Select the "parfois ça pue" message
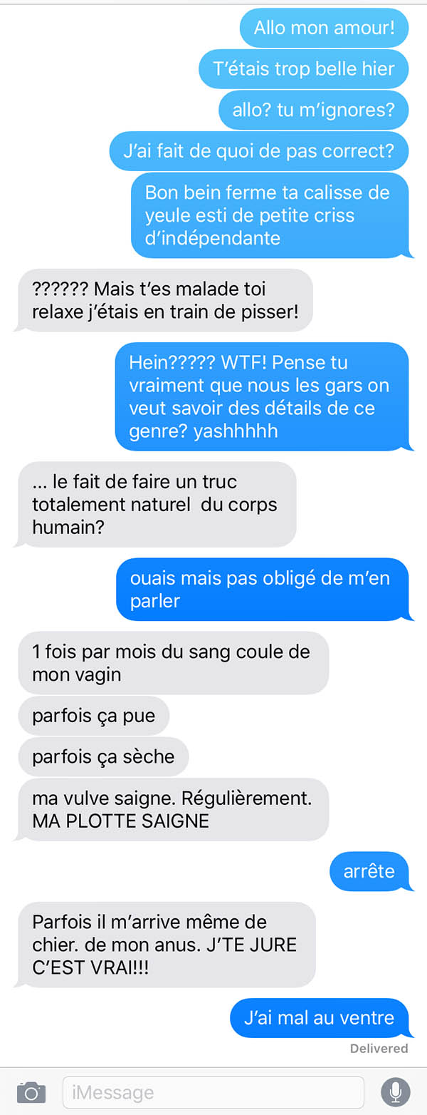Viewport: 427px width, 1115px height. pos(94,715)
